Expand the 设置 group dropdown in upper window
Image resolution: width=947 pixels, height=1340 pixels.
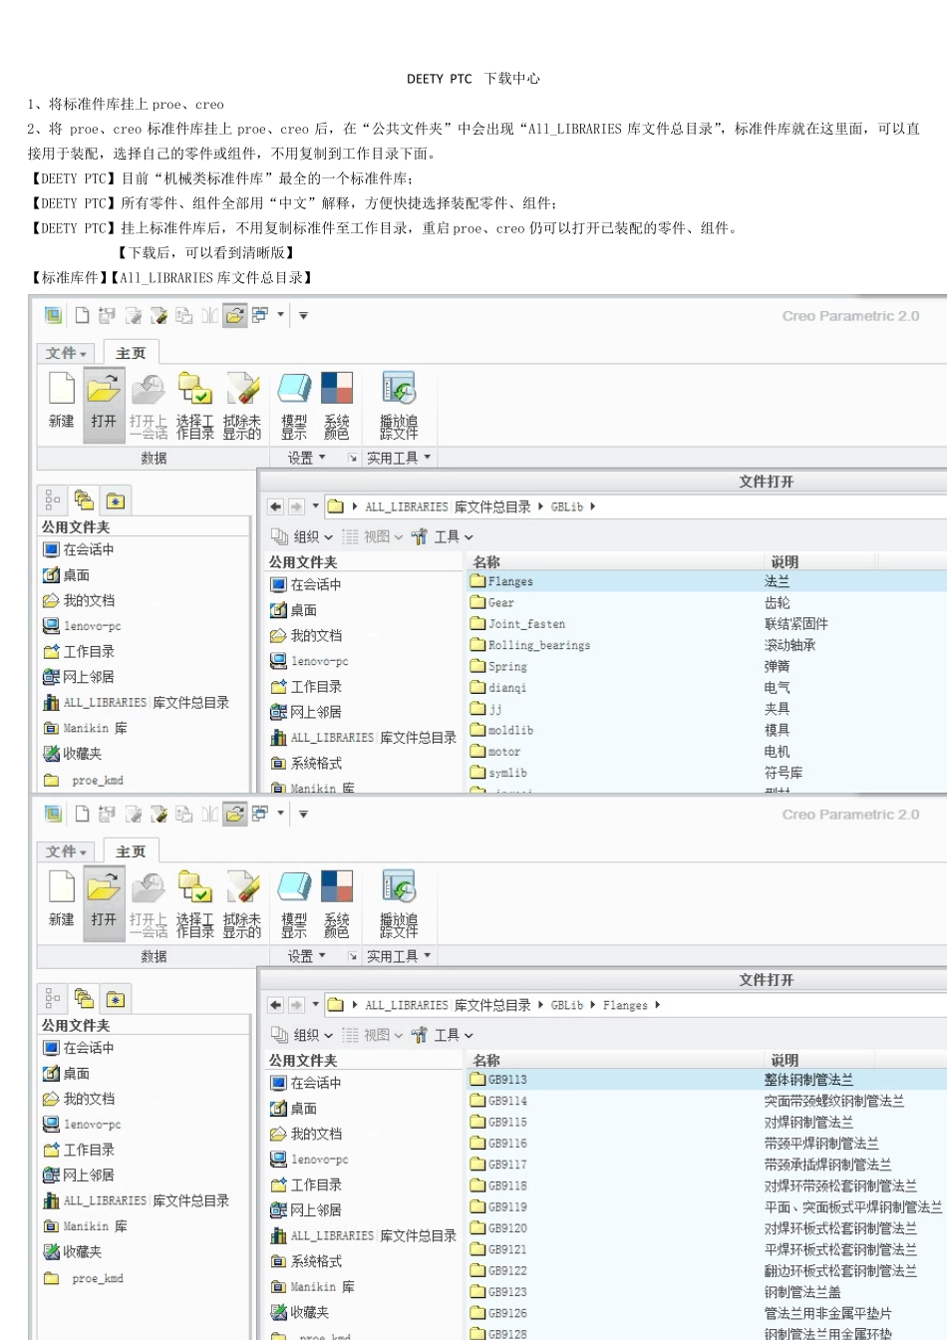(307, 458)
